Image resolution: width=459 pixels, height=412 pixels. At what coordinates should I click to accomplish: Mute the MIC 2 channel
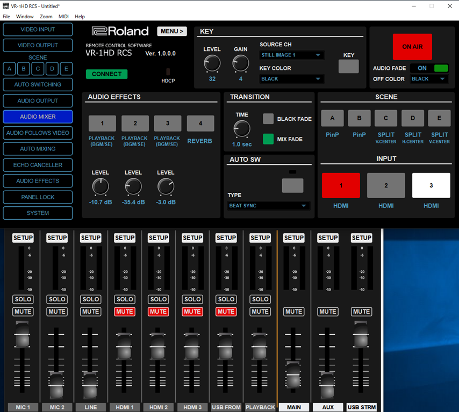[x=57, y=312]
